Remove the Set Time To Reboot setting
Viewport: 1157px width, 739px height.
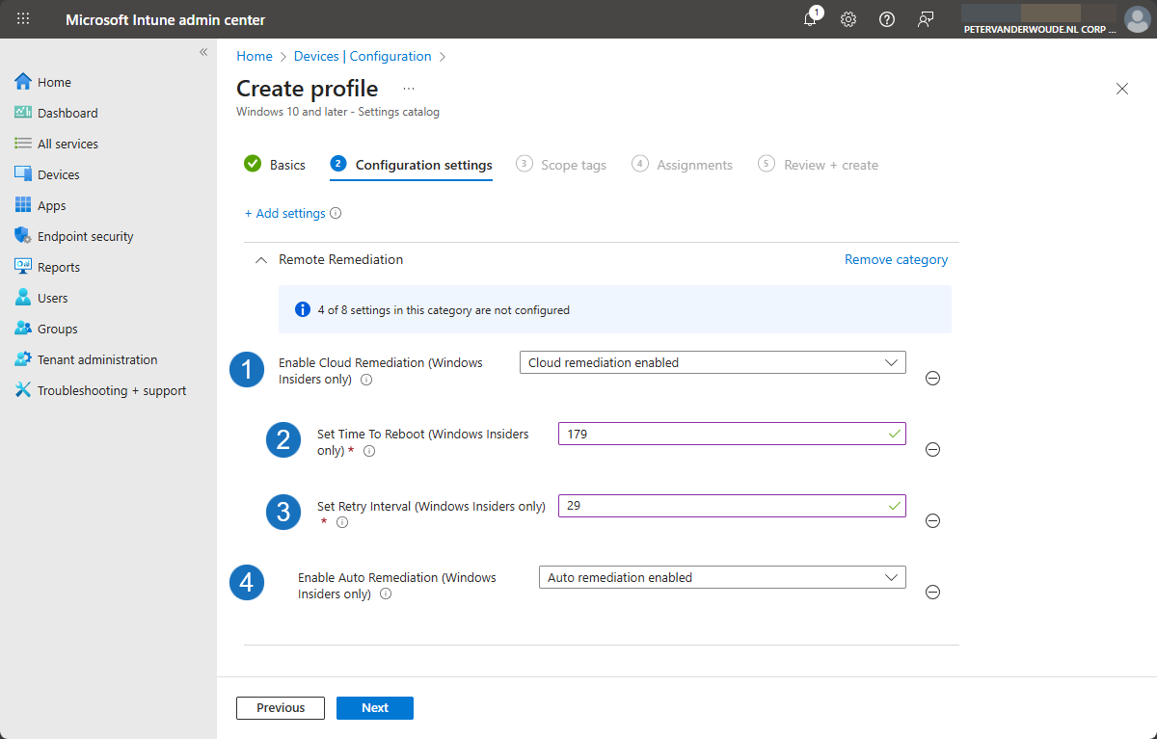932,449
